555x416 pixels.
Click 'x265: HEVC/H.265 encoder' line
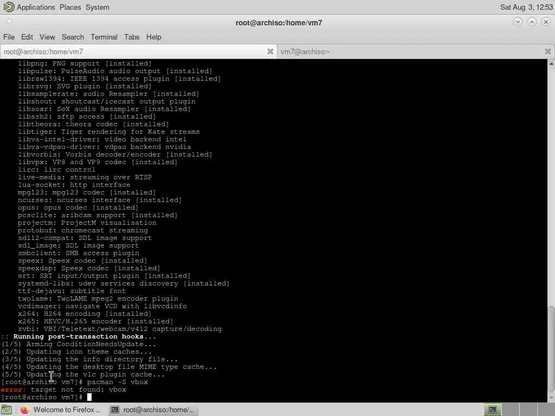pyautogui.click(x=95, y=321)
